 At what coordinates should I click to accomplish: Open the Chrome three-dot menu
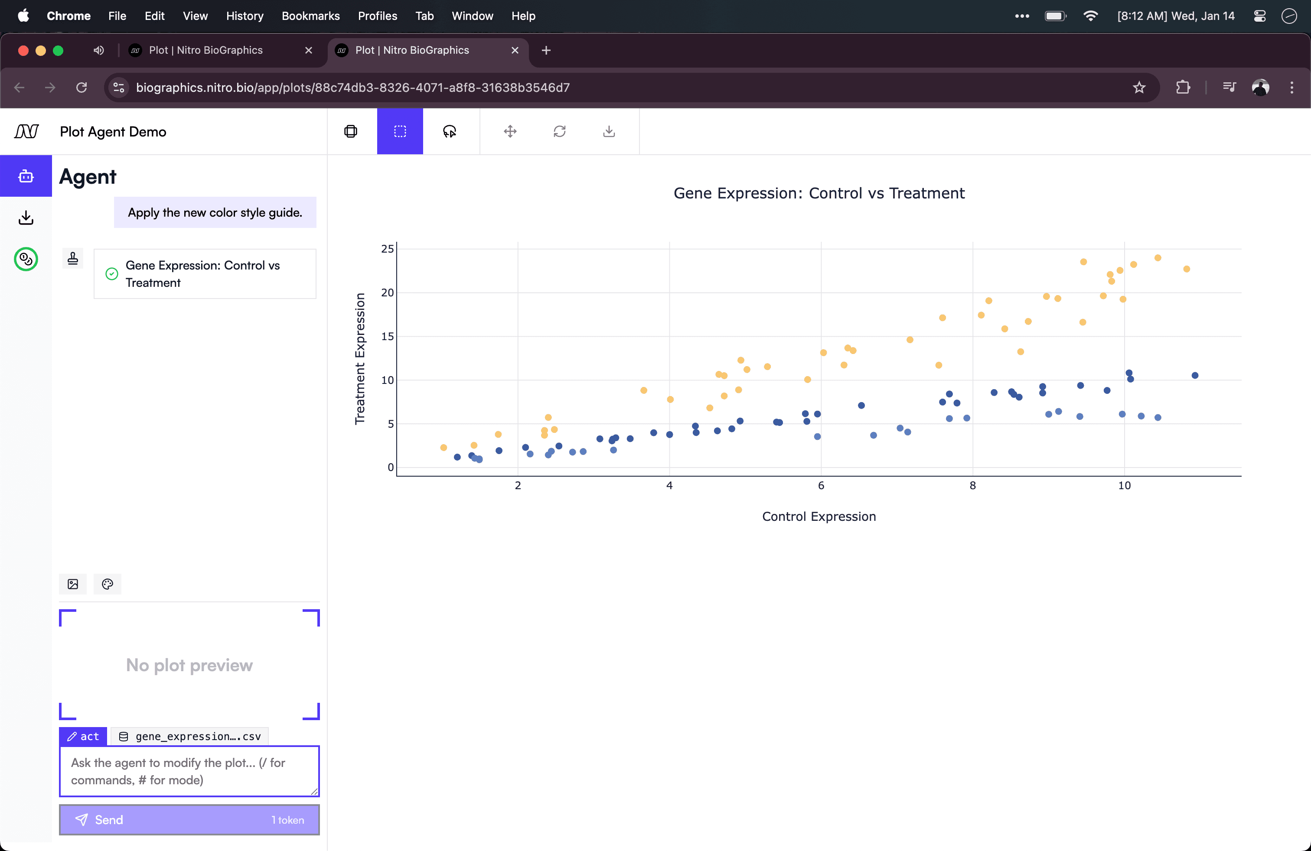pyautogui.click(x=1292, y=88)
